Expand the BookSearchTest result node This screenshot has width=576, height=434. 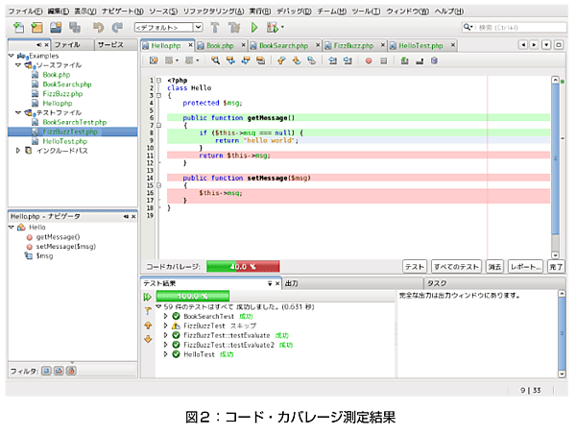coord(165,315)
